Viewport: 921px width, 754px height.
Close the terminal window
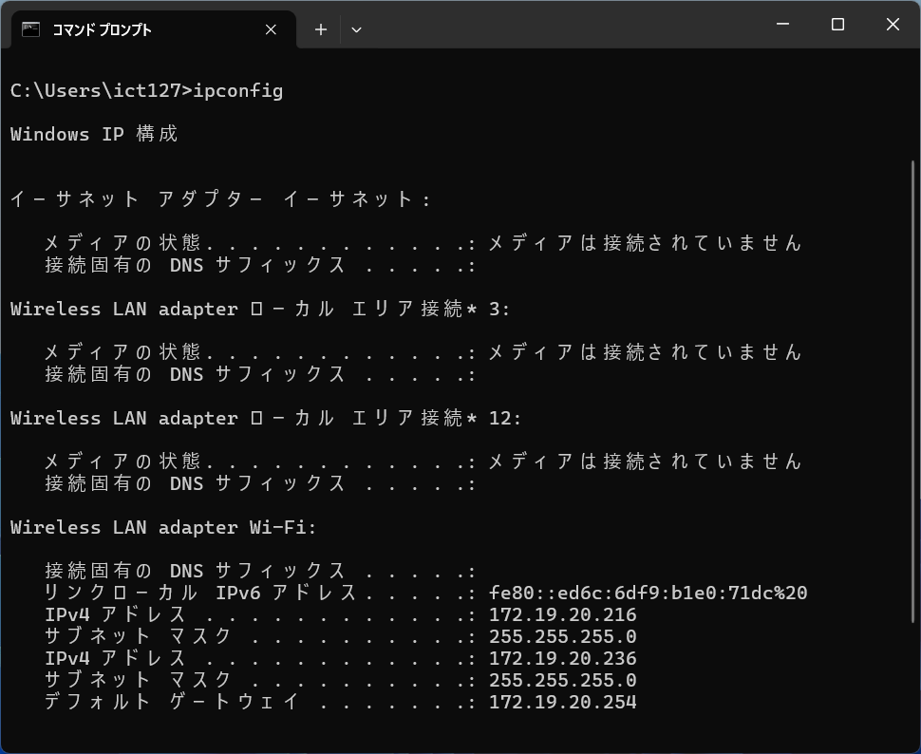tap(893, 25)
